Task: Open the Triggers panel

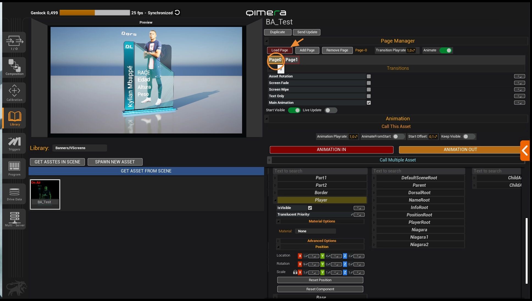Action: tap(14, 143)
